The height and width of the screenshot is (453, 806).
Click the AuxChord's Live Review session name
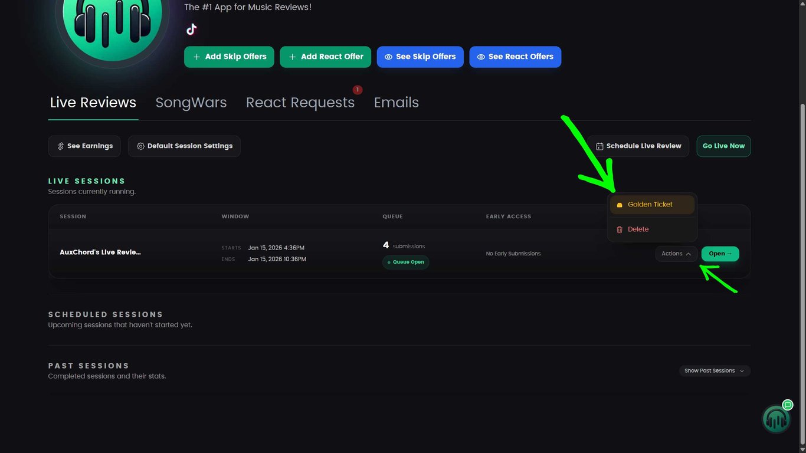click(100, 252)
